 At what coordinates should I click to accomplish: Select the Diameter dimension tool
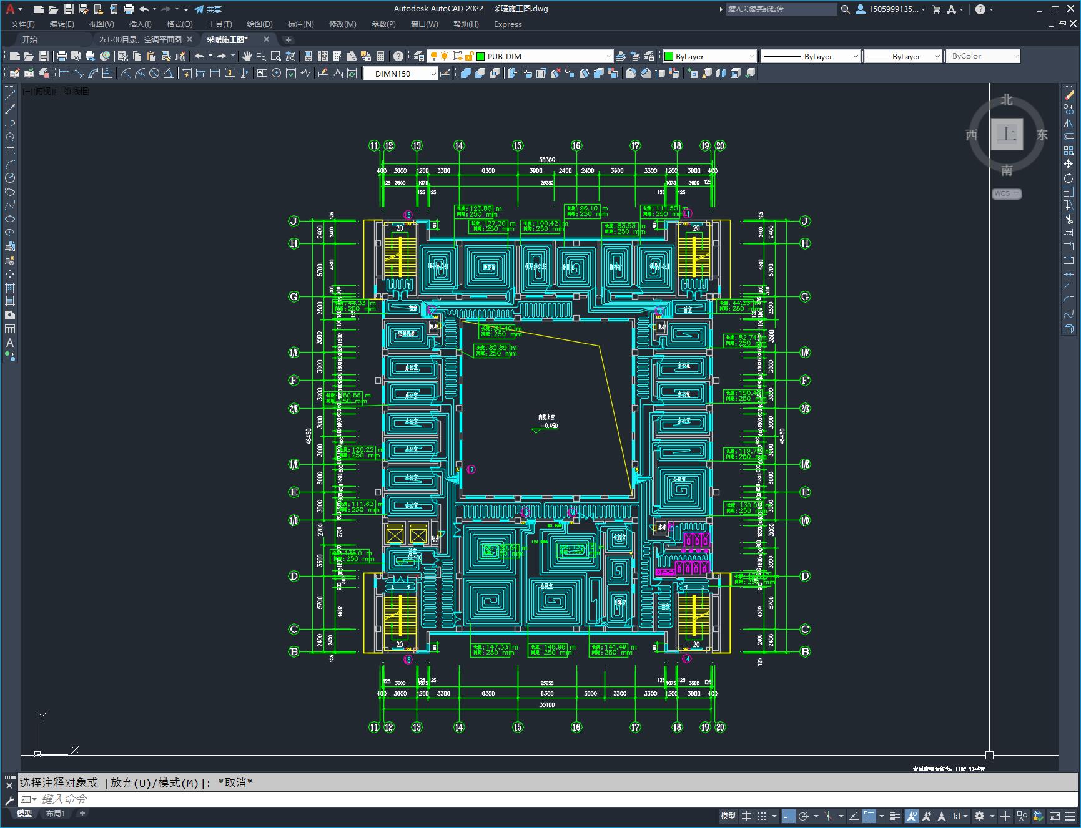[x=154, y=73]
